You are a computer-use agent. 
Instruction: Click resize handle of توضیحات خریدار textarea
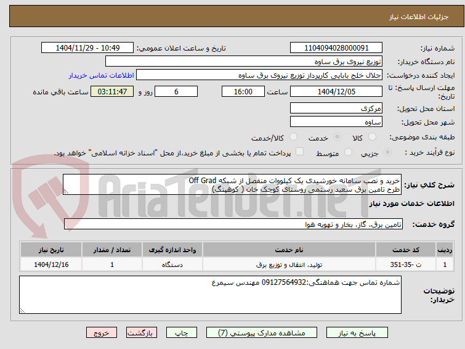pyautogui.click(x=23, y=310)
